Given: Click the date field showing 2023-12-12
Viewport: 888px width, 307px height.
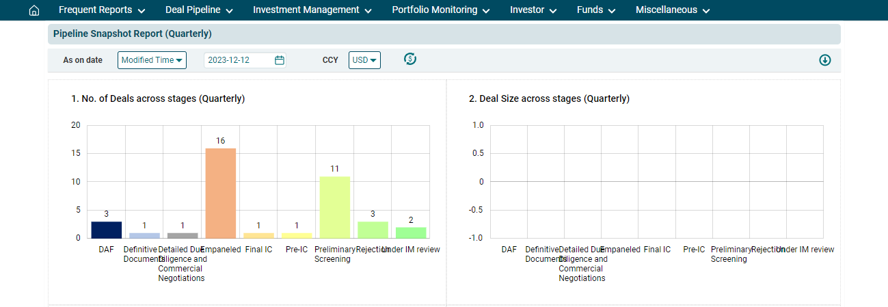Looking at the screenshot, I should pyautogui.click(x=239, y=60).
